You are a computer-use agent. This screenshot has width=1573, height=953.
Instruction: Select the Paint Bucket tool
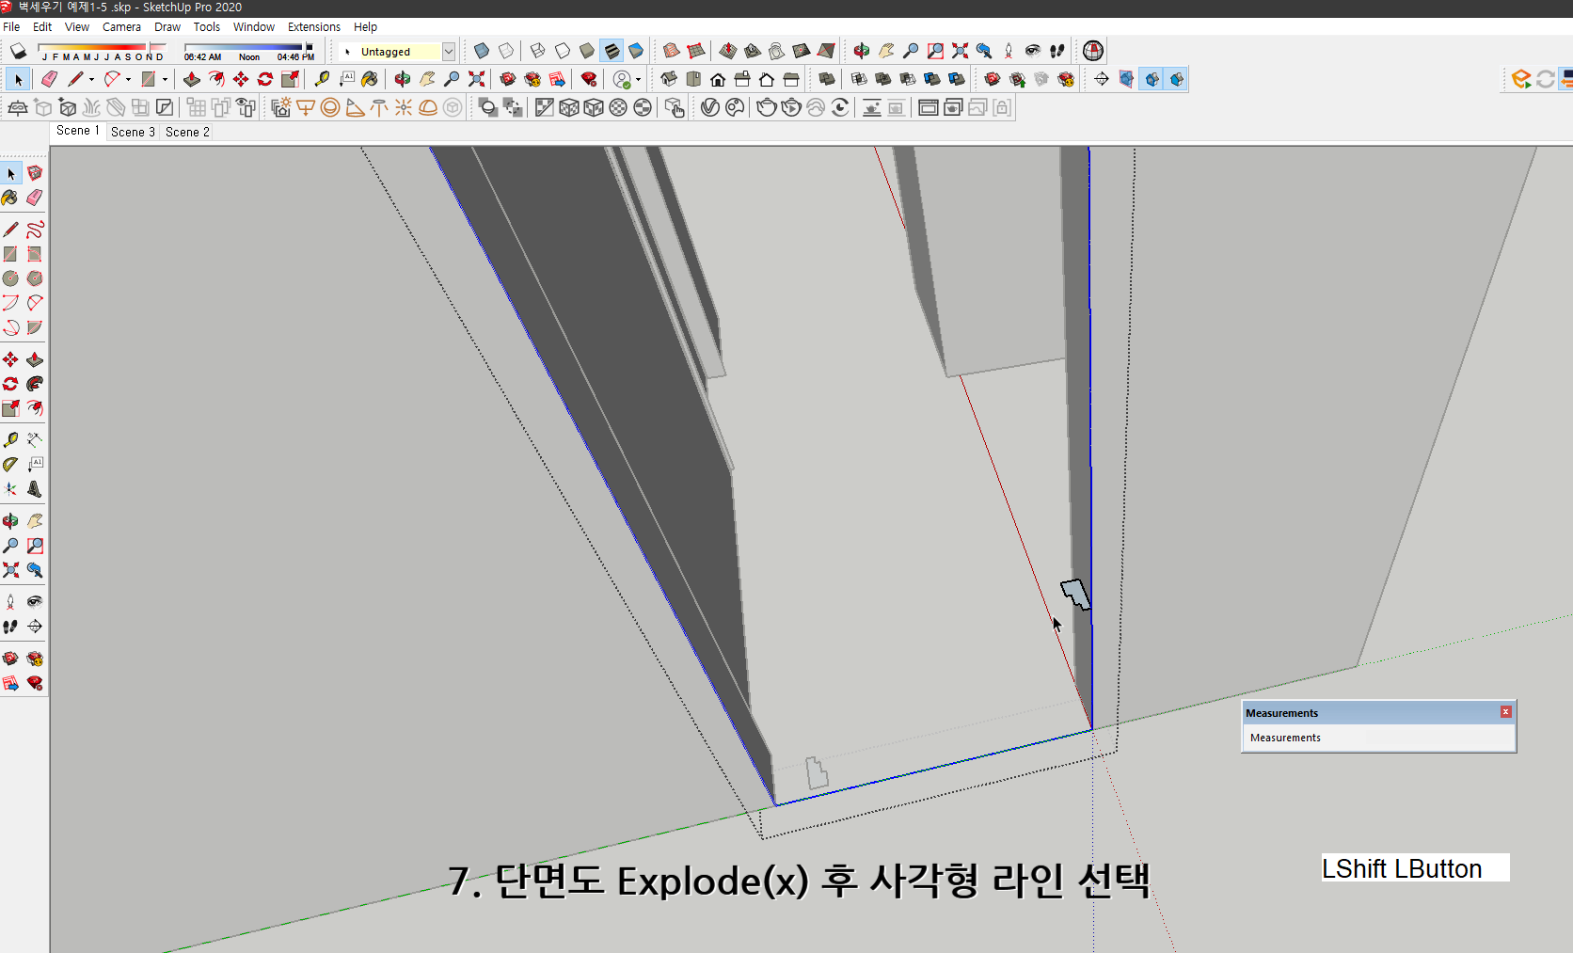coord(369,79)
